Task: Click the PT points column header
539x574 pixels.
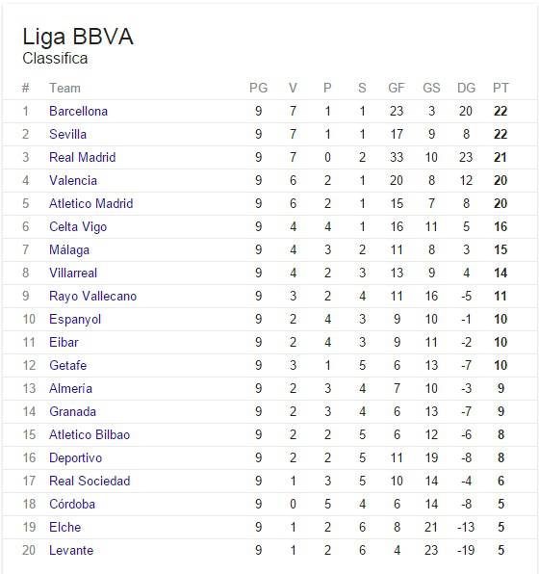Action: 500,88
